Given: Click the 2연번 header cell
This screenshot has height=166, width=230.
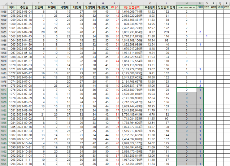Looking at the screenshot, I should (200, 7).
